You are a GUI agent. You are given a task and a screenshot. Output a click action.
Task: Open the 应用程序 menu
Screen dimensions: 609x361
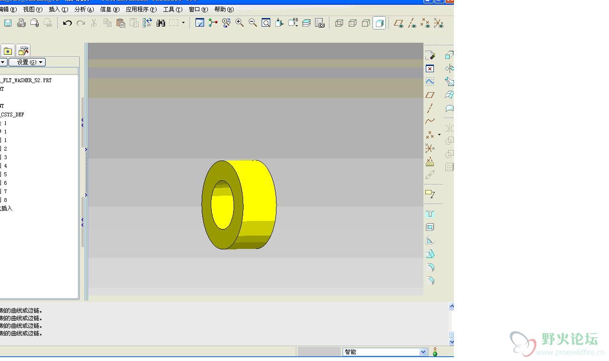click(141, 9)
